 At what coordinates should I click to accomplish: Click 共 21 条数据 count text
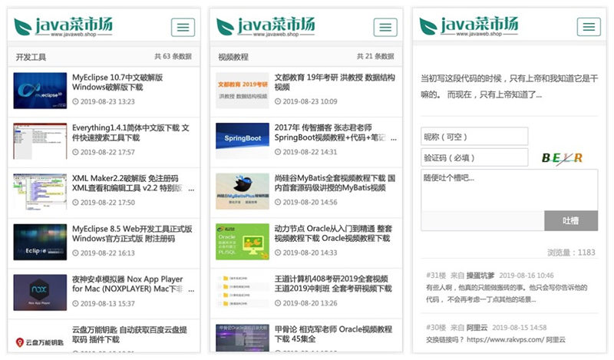coord(375,56)
